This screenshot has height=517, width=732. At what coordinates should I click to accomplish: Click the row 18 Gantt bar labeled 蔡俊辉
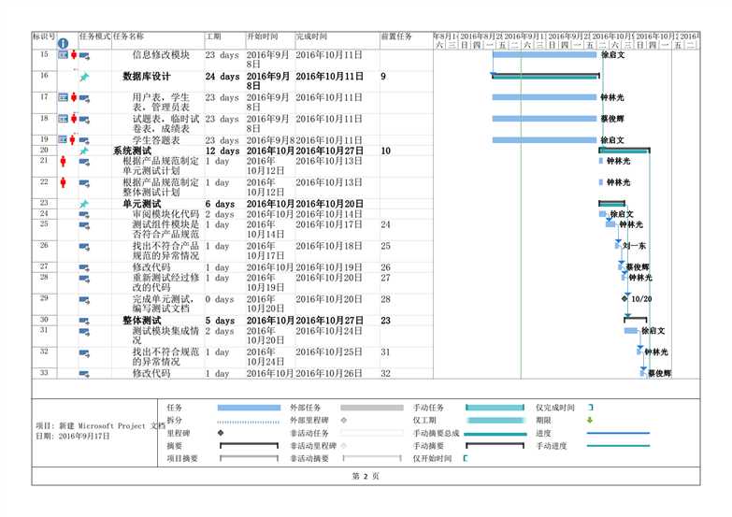545,119
